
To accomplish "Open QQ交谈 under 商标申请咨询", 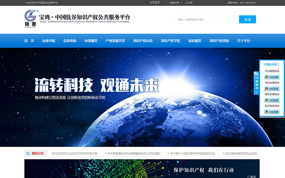I will [x=272, y=100].
